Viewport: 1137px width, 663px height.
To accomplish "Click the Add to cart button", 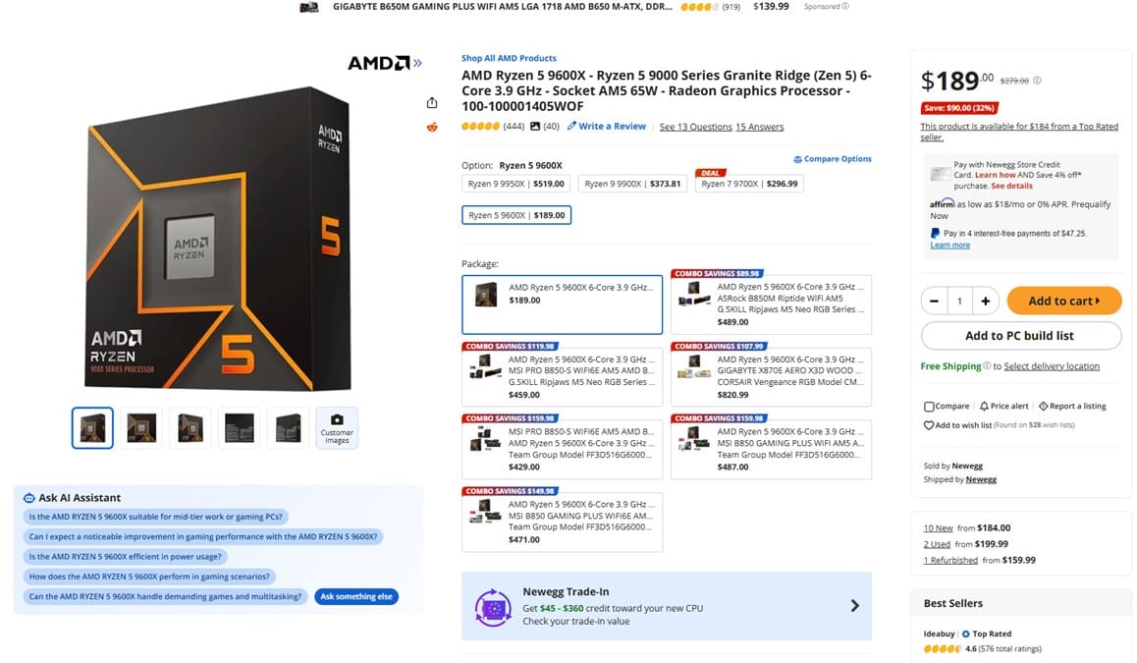I will coord(1063,301).
